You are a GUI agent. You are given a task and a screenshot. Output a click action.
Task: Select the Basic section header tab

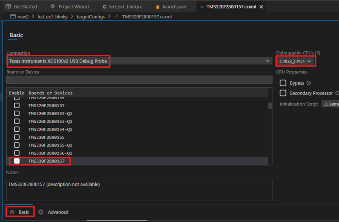16,35
